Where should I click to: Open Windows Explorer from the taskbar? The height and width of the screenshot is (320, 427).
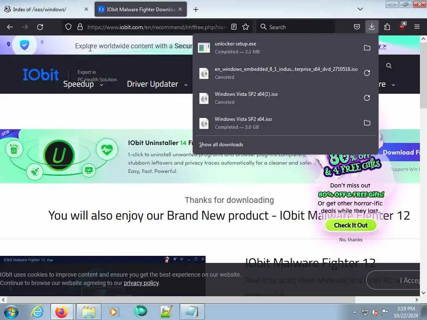pos(89,312)
